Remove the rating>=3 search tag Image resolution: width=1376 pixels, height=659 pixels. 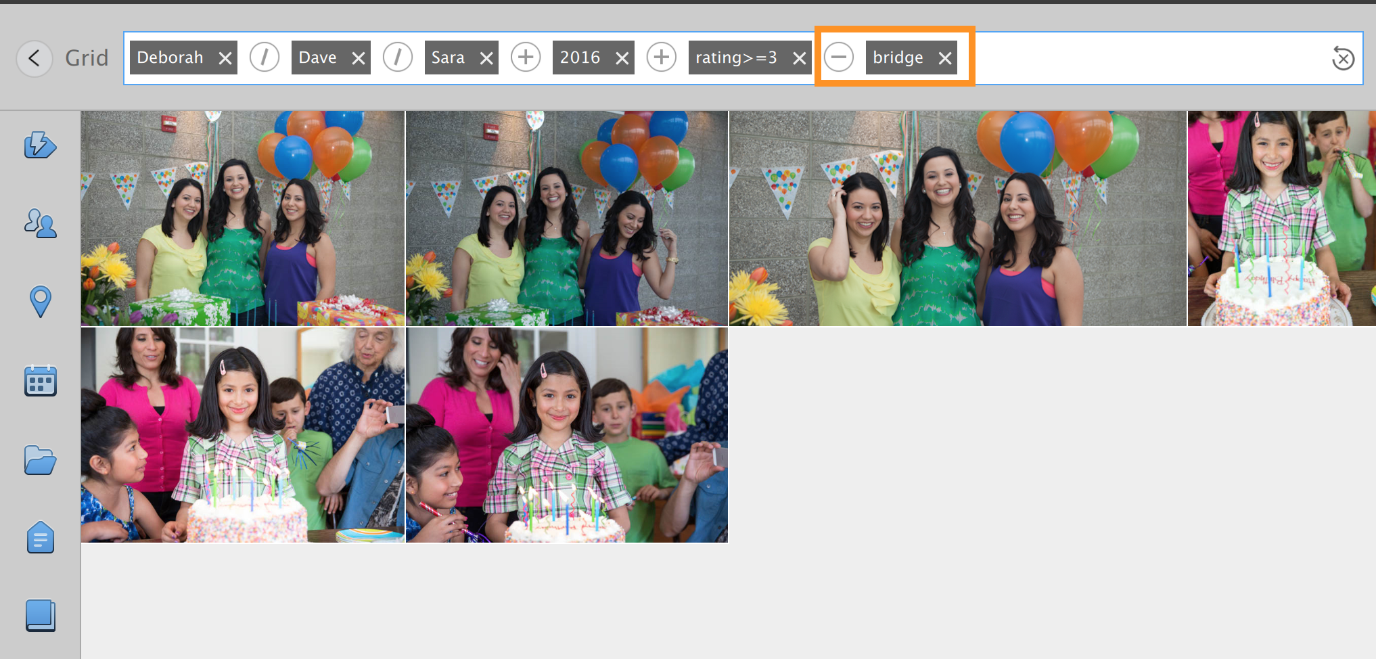point(799,58)
